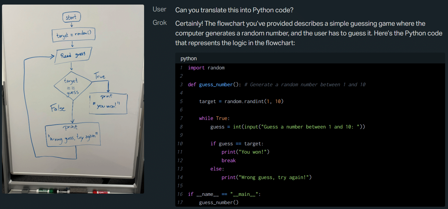Select the "target = random()" flowchart box
The image size is (448, 209).
coord(73,34)
